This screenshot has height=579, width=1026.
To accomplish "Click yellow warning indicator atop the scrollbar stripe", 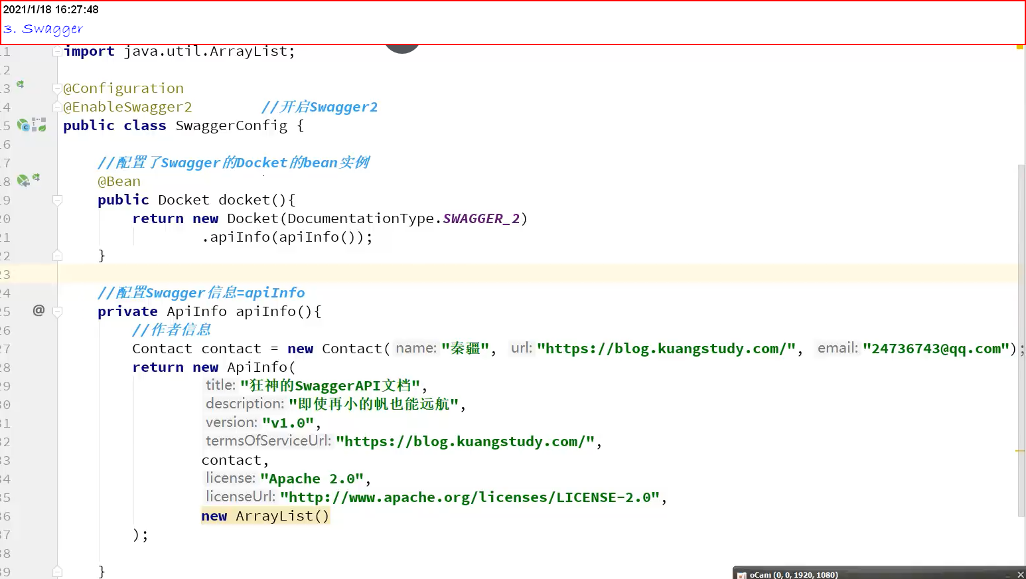I will [1019, 47].
